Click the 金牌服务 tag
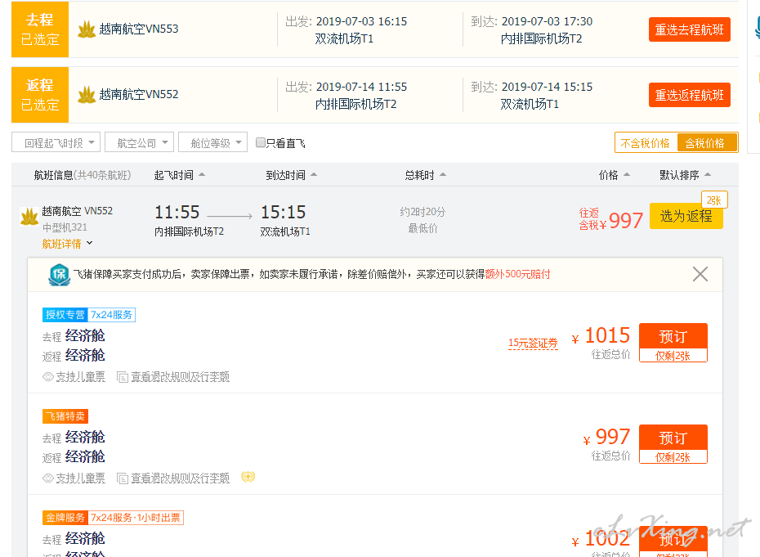 [x=65, y=518]
